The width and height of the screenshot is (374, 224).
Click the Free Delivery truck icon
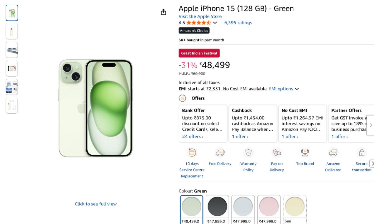point(220,153)
